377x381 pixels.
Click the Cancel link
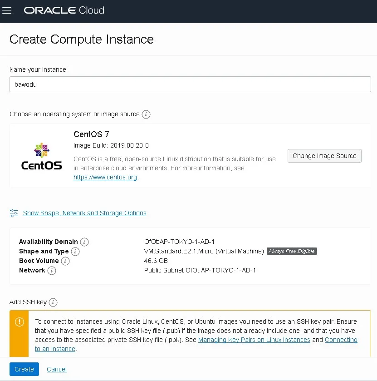point(57,369)
